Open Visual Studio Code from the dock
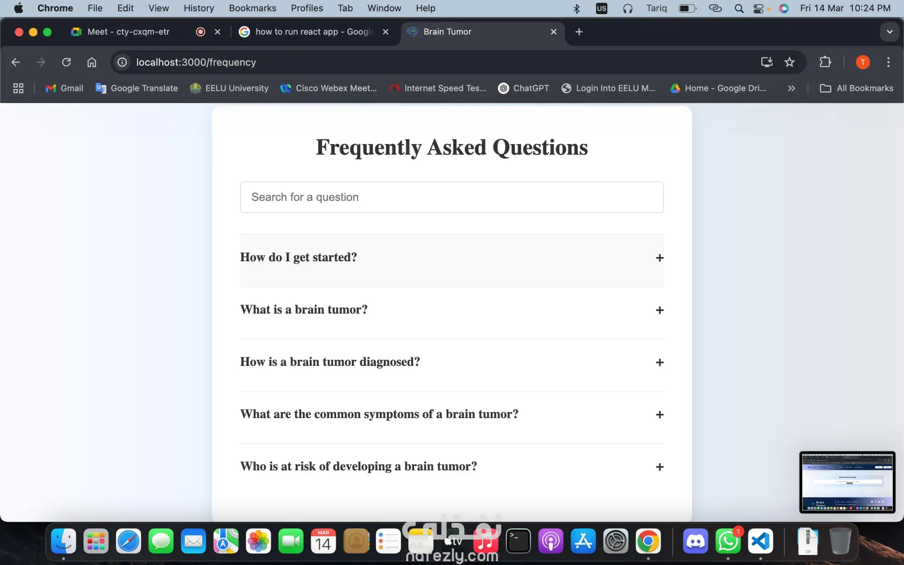 point(760,541)
